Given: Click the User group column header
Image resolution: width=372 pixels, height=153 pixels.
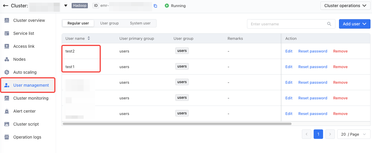Looking at the screenshot, I should (183, 38).
